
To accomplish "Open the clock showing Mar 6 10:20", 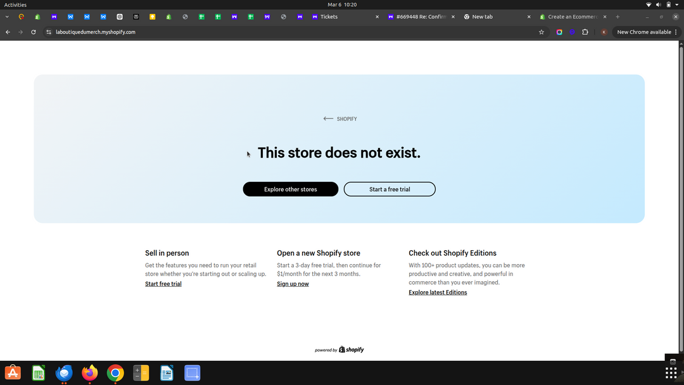I will [x=342, y=5].
